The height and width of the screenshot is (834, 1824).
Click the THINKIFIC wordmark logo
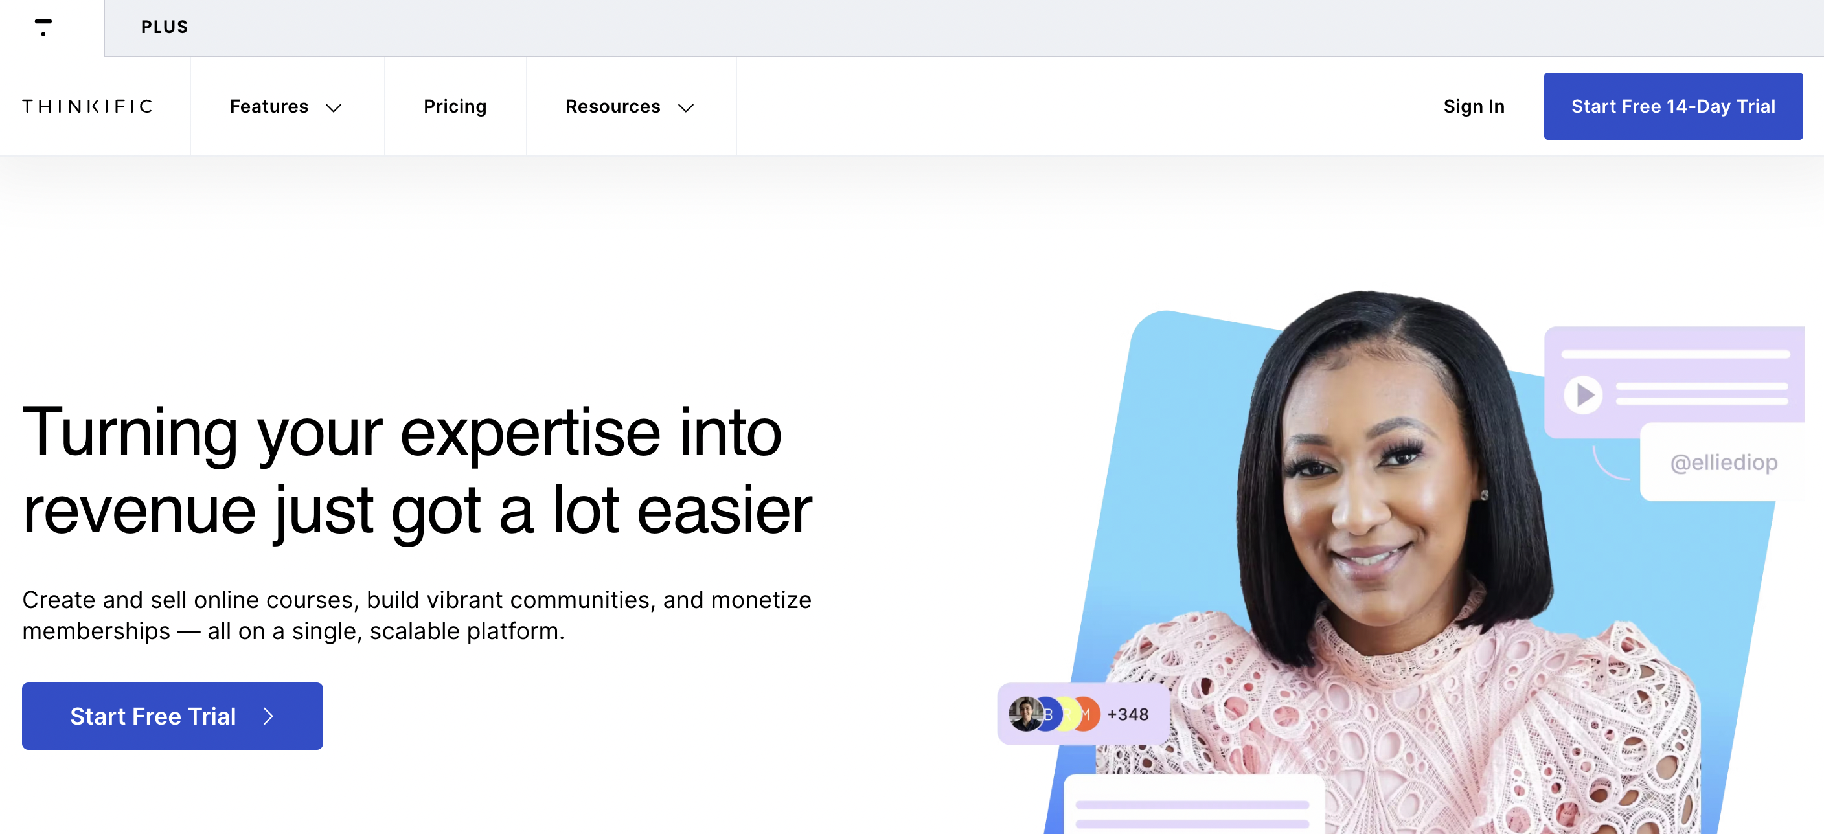87,106
